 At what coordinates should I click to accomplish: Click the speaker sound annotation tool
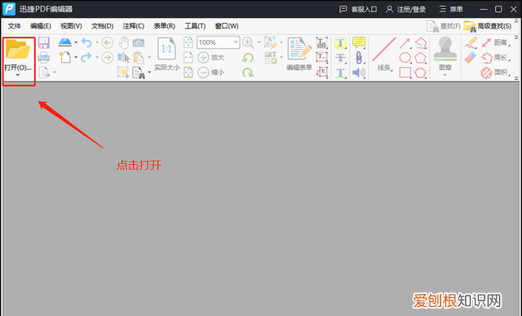click(359, 73)
